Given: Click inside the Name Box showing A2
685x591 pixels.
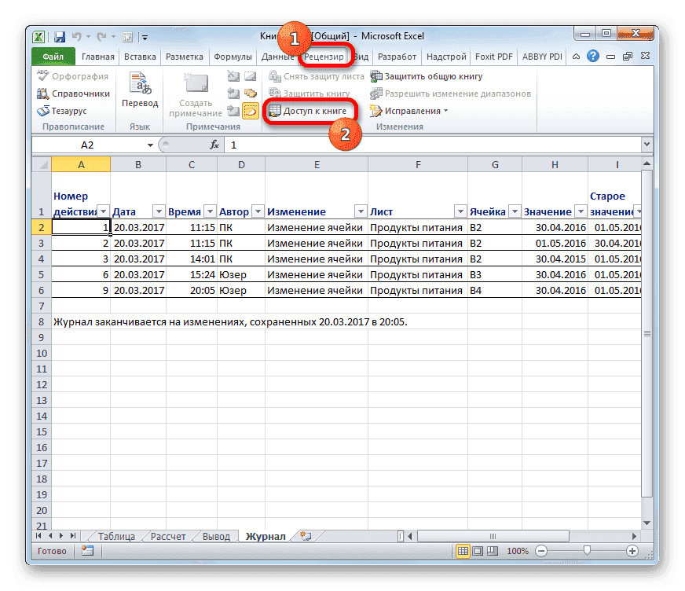Looking at the screenshot, I should 90,145.
